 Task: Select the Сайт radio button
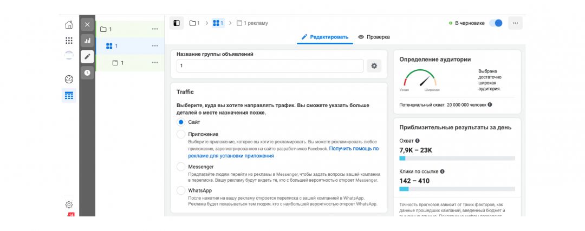(181, 122)
